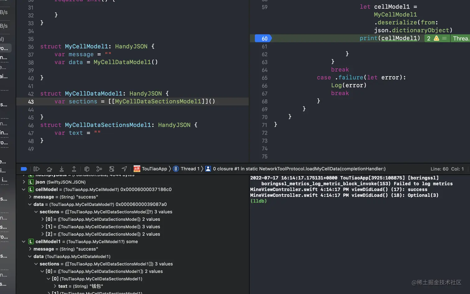This screenshot has width=470, height=294.
Task: Click Log(error) on line 66
Action: pyautogui.click(x=349, y=85)
